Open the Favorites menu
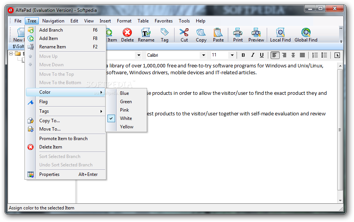The image size is (354, 222). point(164,21)
